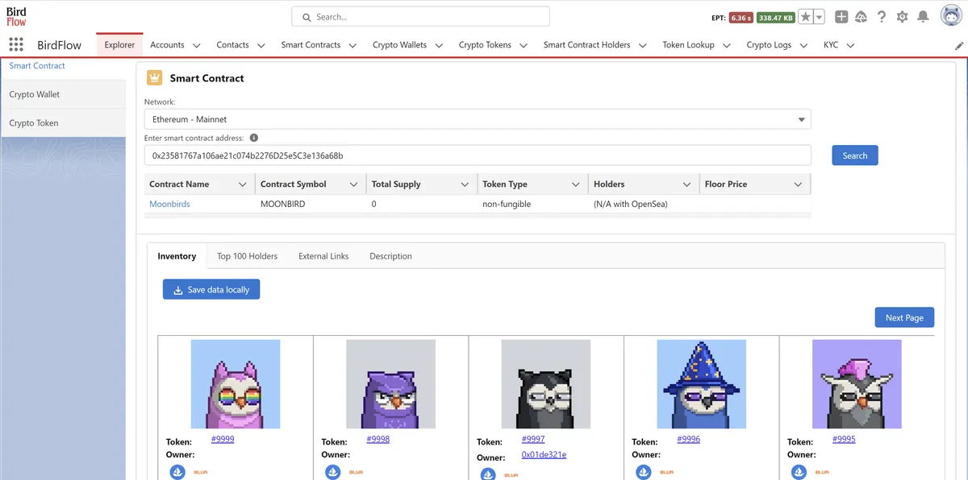Open the Contract Name column dropdown arrow

click(x=242, y=184)
